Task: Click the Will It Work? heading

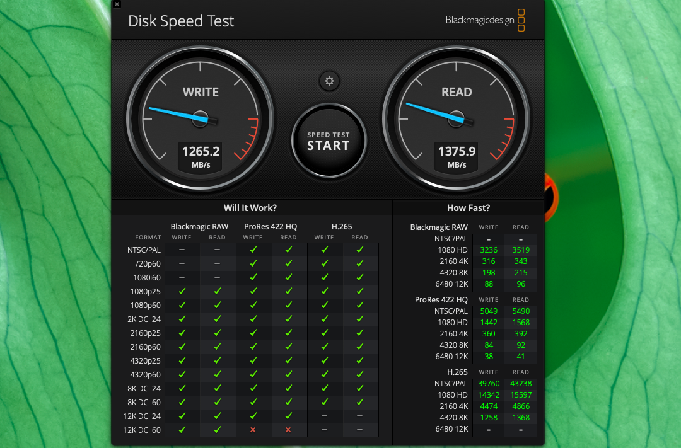Action: click(250, 208)
